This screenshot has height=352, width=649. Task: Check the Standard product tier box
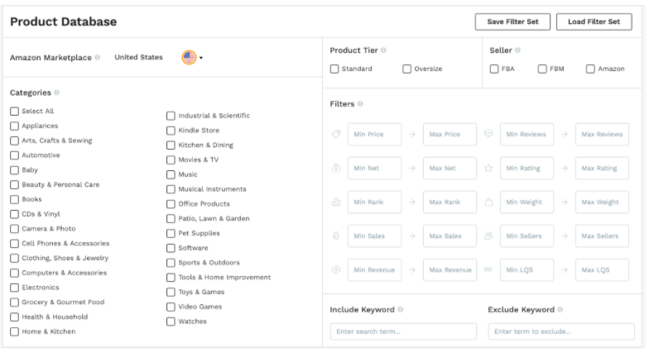pos(334,69)
